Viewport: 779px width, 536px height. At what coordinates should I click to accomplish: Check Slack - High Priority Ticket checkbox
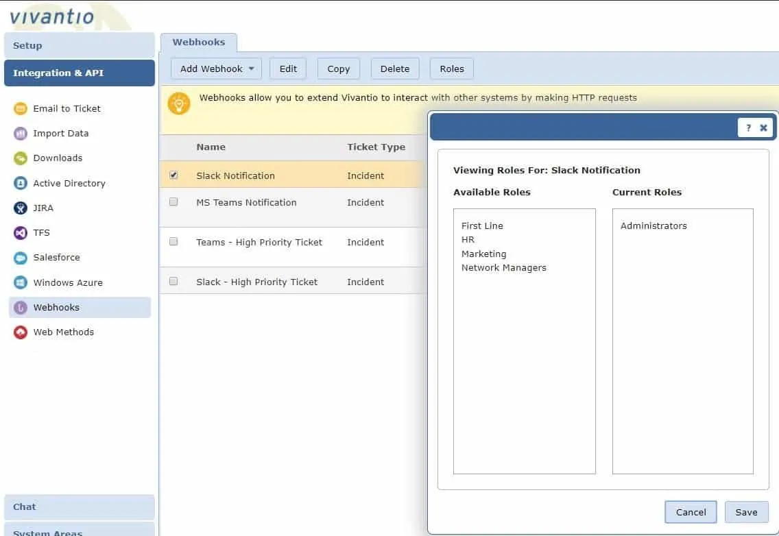[173, 281]
